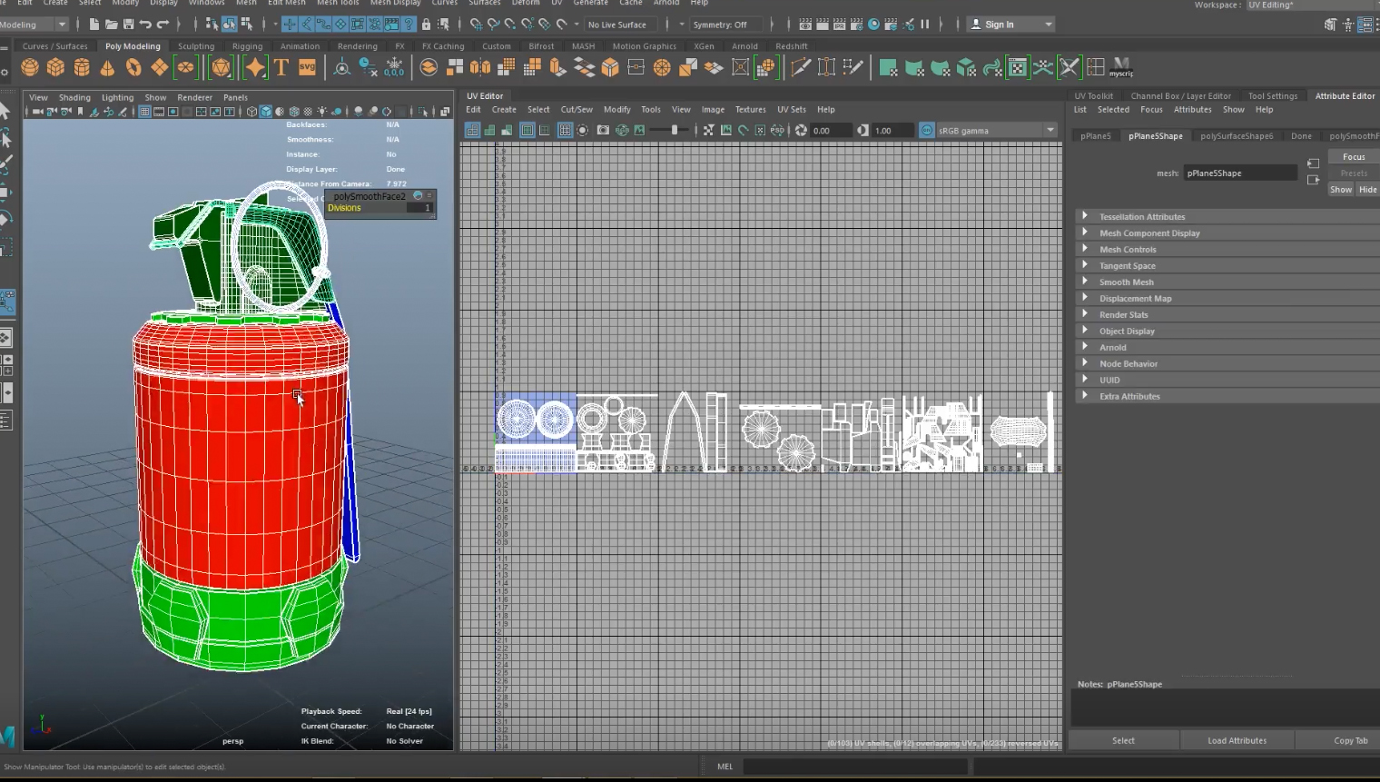Viewport: 1380px width, 782px height.
Task: Toggle color management view transform button
Action: point(927,131)
